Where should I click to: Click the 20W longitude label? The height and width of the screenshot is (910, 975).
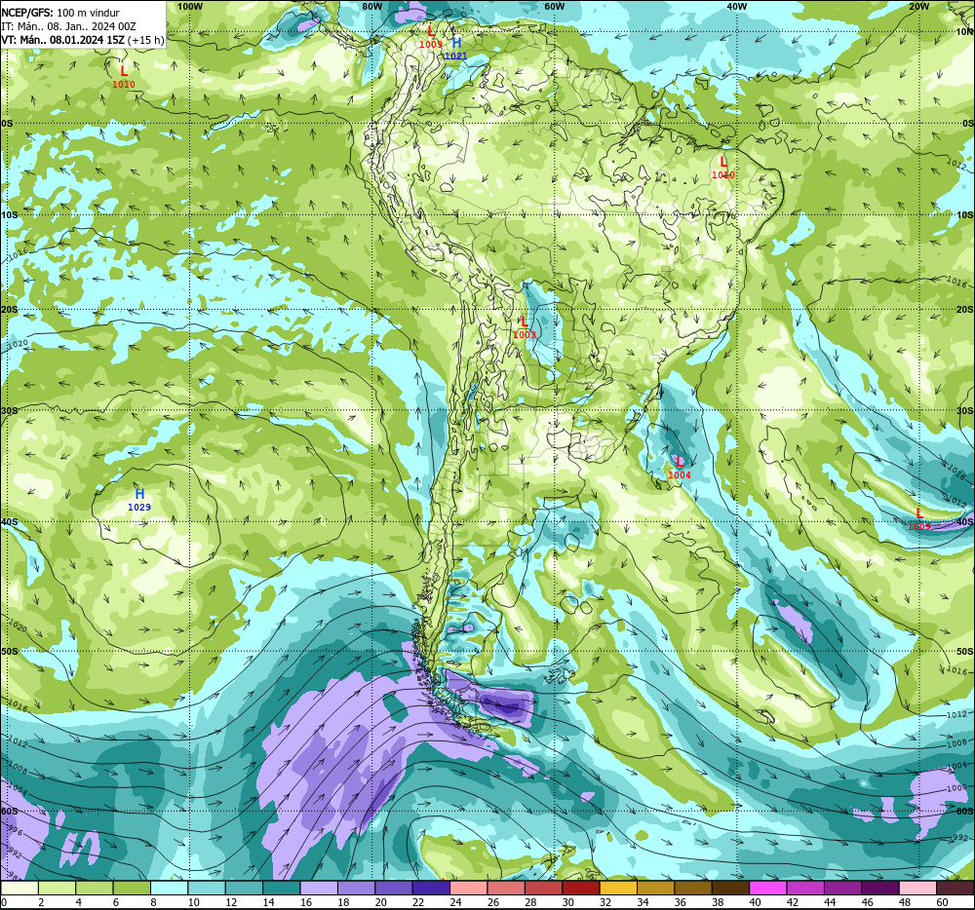point(918,6)
